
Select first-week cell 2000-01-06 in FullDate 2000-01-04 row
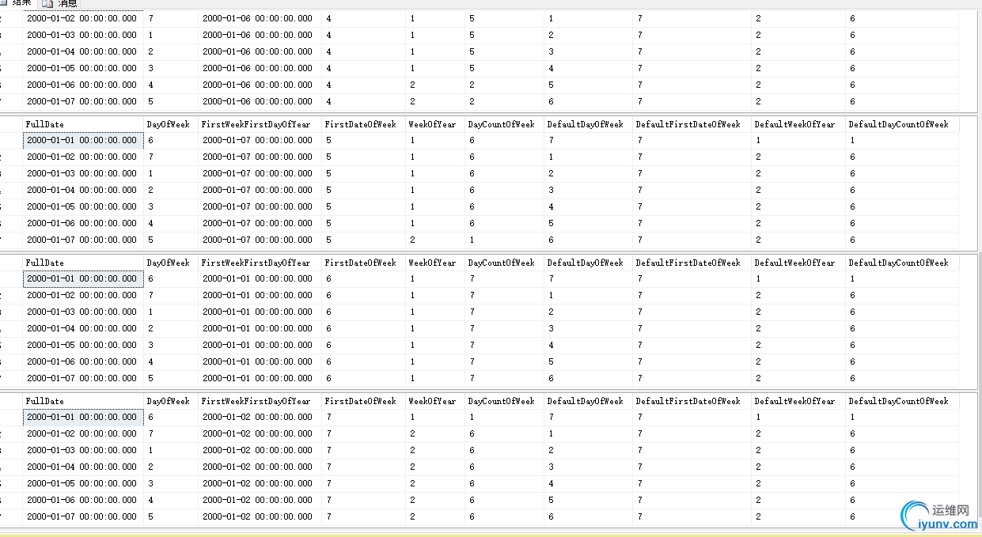click(x=260, y=51)
